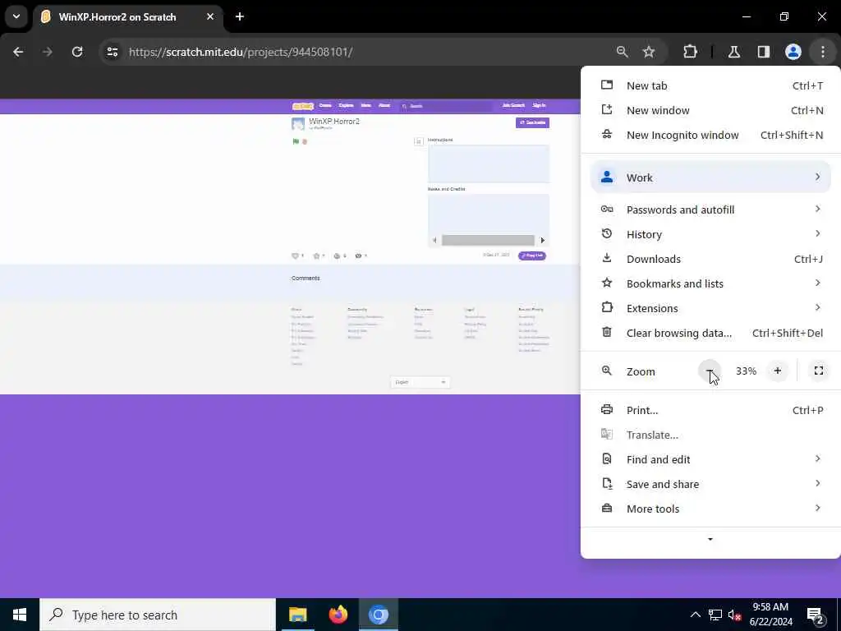Viewport: 841px width, 631px height.
Task: Expand the History submenu
Action: pyautogui.click(x=710, y=234)
